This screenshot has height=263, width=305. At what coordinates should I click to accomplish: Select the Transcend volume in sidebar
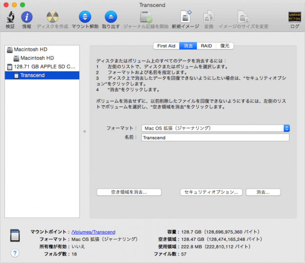(32, 75)
